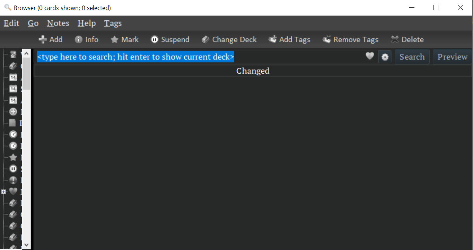Image resolution: width=473 pixels, height=250 pixels.
Task: Click the Add Tags toolbar button
Action: tap(289, 39)
